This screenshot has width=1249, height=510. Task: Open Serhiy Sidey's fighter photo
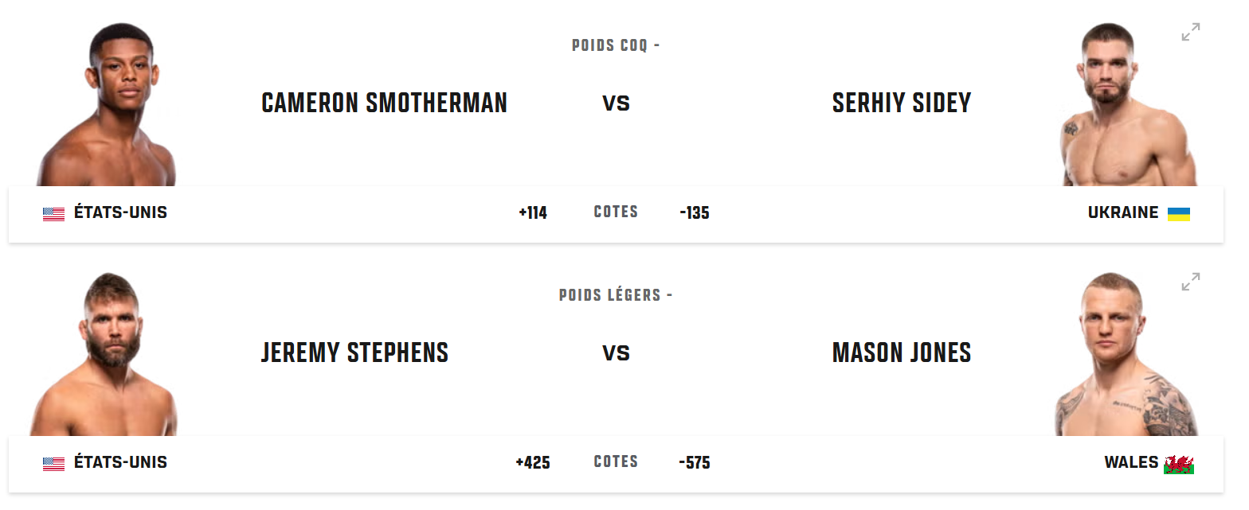[x=1130, y=104]
